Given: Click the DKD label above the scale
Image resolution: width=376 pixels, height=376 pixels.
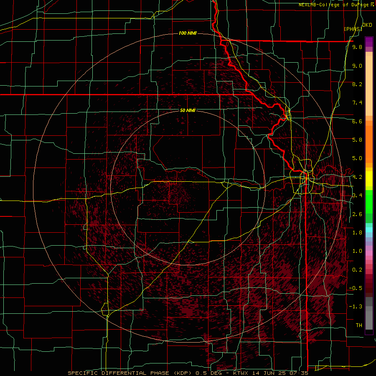Looking at the screenshot, I should pos(367,25).
